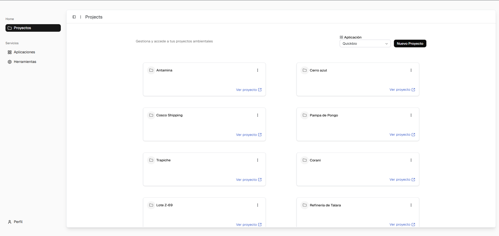This screenshot has width=499, height=236.
Task: Open the three-dot menu on Pampa de Pongo
Action: 411,115
